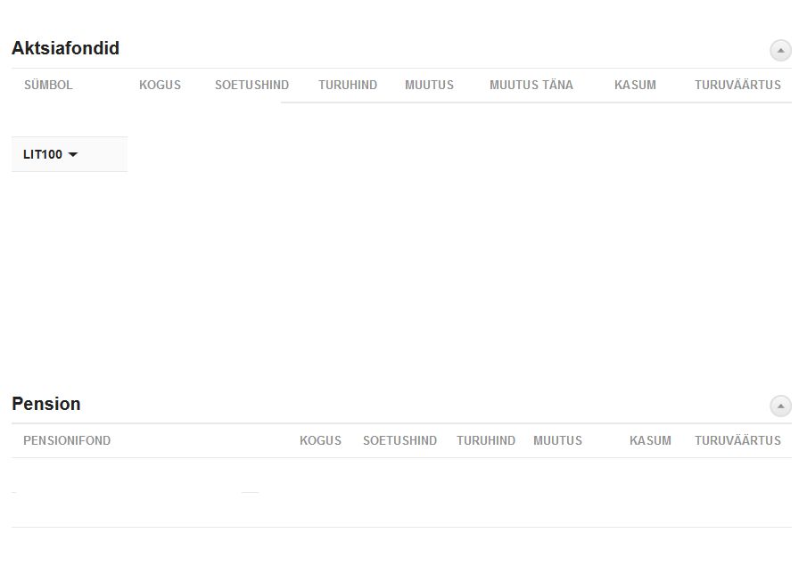Click KOGUS header in Pension table
Image resolution: width=807 pixels, height=566 pixels.
pyautogui.click(x=320, y=441)
